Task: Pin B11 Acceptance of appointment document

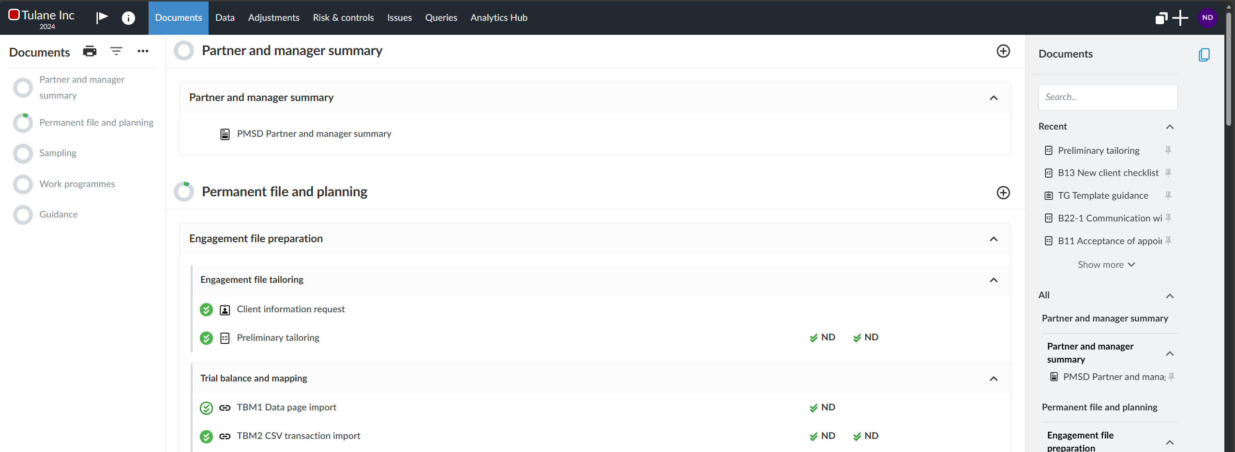Action: [1168, 241]
